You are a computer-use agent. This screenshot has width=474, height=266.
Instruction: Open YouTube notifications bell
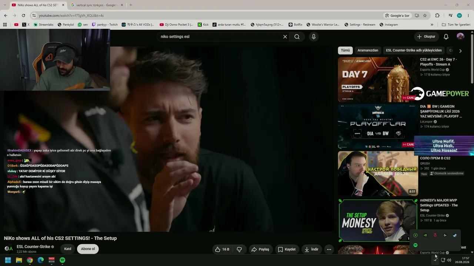[x=446, y=37]
